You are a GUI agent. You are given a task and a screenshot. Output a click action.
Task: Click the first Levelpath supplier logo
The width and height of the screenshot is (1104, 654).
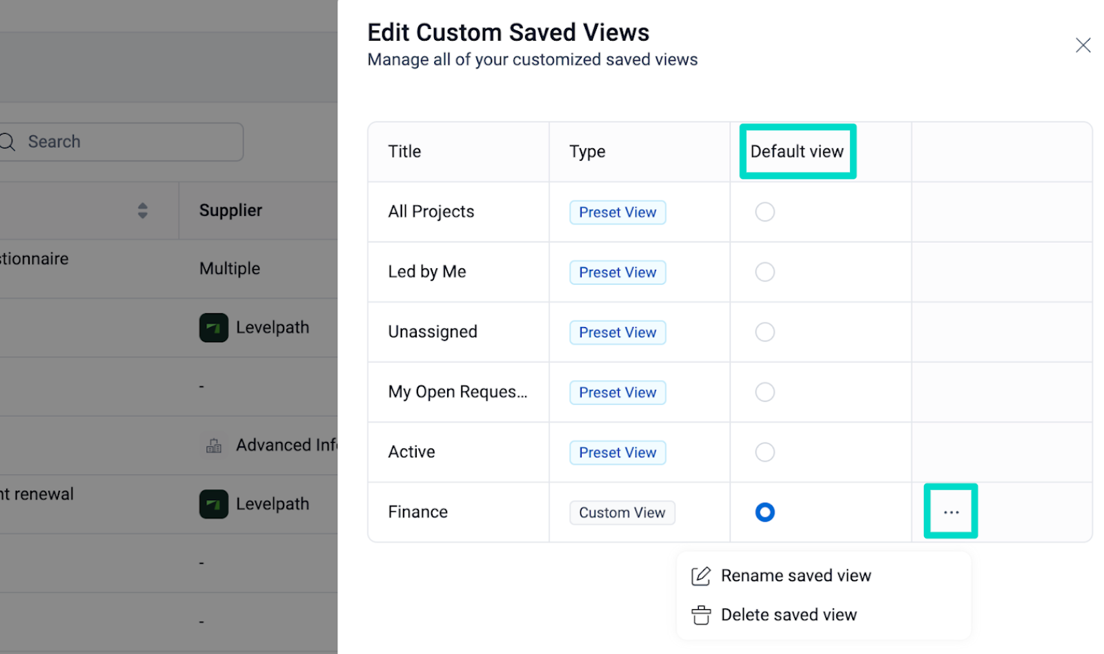point(214,328)
